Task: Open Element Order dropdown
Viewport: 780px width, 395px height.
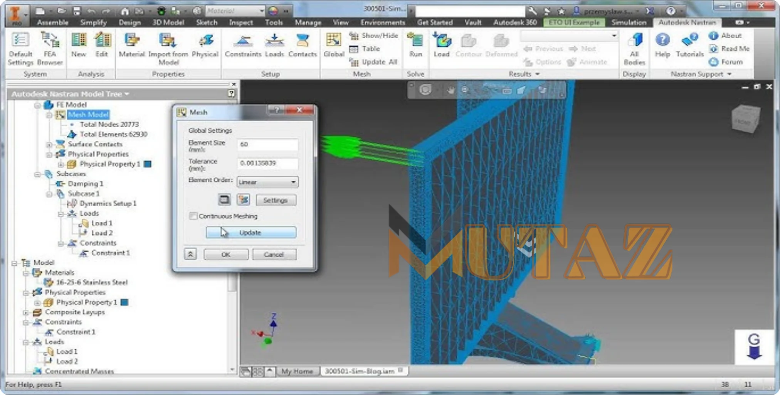Action: pos(267,182)
